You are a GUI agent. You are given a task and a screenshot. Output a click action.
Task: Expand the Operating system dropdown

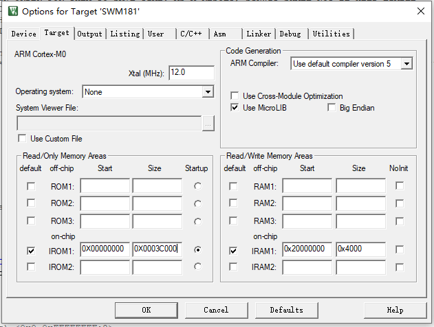(208, 91)
